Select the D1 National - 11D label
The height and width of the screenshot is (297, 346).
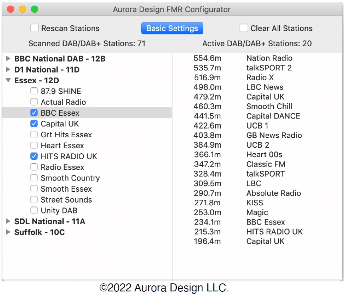click(x=47, y=70)
